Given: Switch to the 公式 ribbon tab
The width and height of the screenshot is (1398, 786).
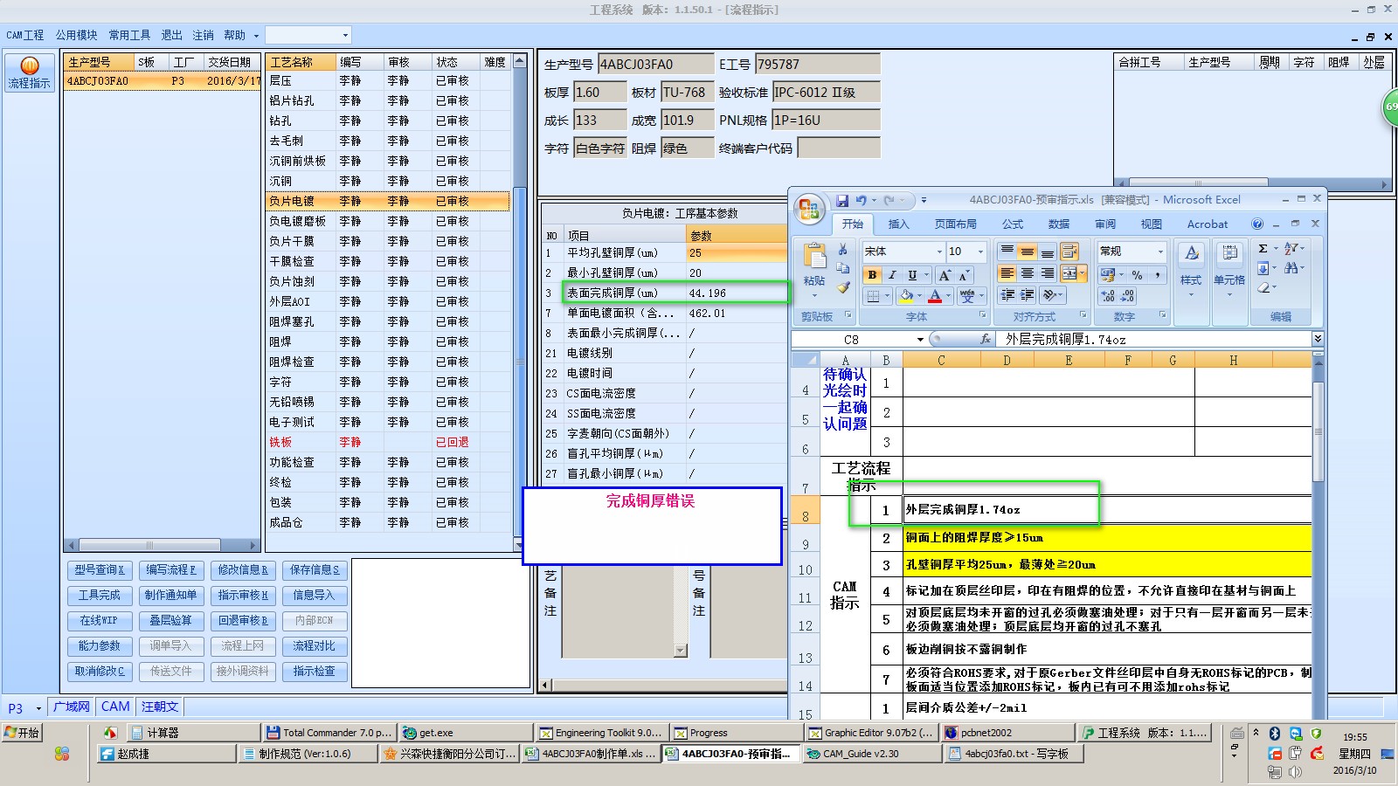Looking at the screenshot, I should [1013, 224].
